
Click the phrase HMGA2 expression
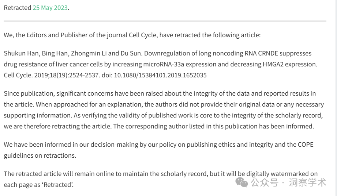(x=289, y=64)
